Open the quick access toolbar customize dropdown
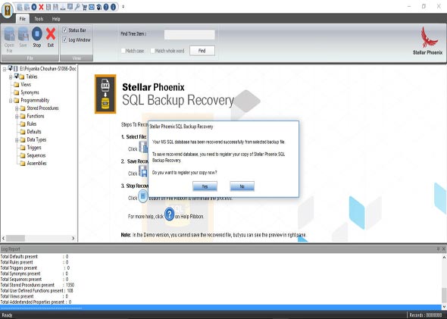 click(123, 7)
